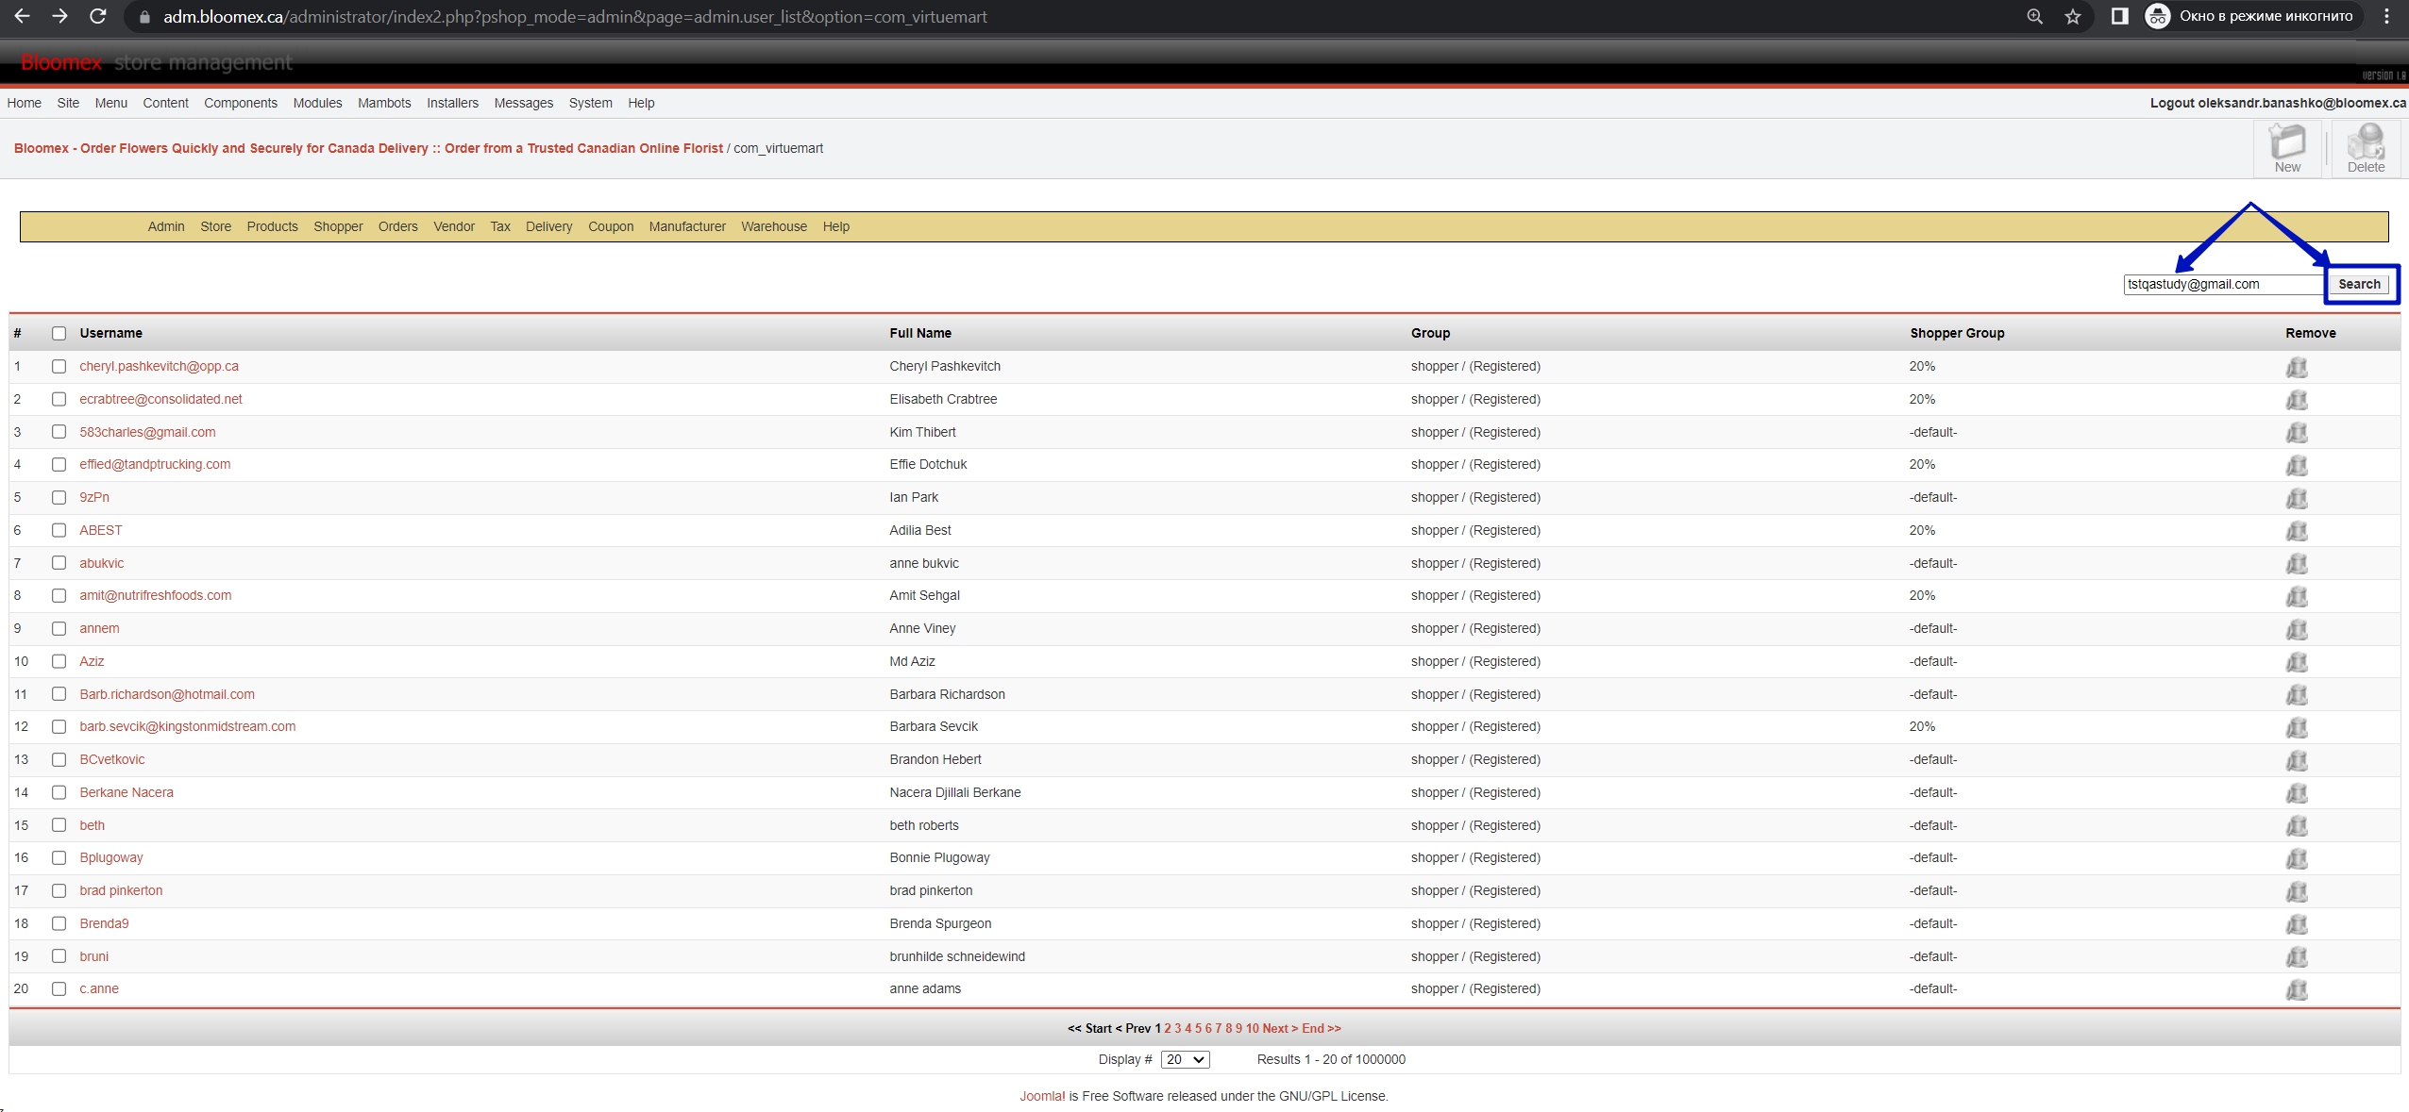Screen dimensions: 2409x1112
Task: Remove user Kim Thibert via remove icon
Action: point(2297,433)
